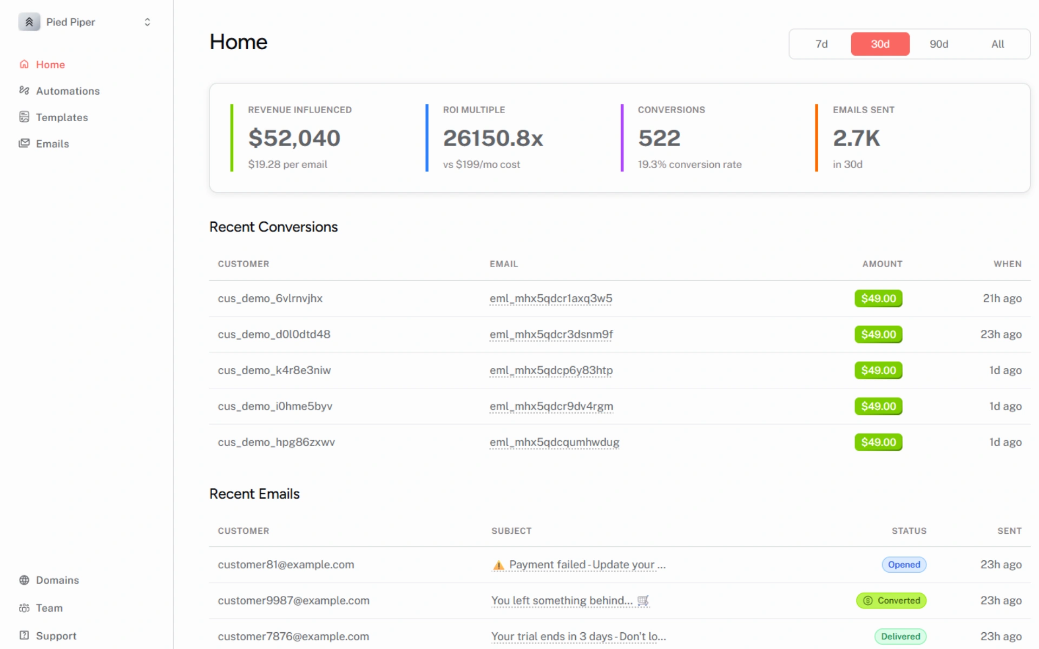Click the Pied Piper logo icon
1039x649 pixels.
point(29,22)
